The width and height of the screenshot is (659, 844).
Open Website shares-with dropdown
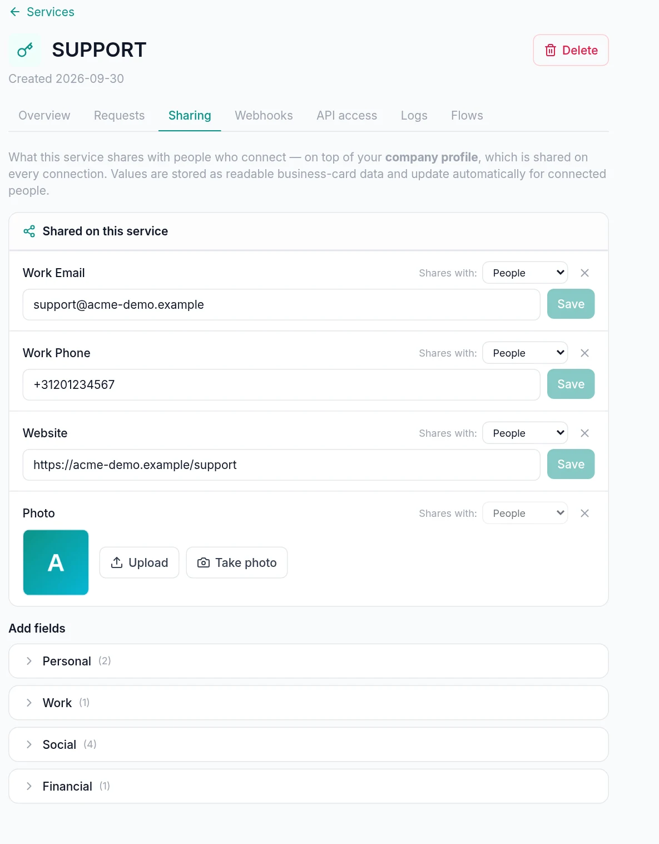pyautogui.click(x=525, y=433)
